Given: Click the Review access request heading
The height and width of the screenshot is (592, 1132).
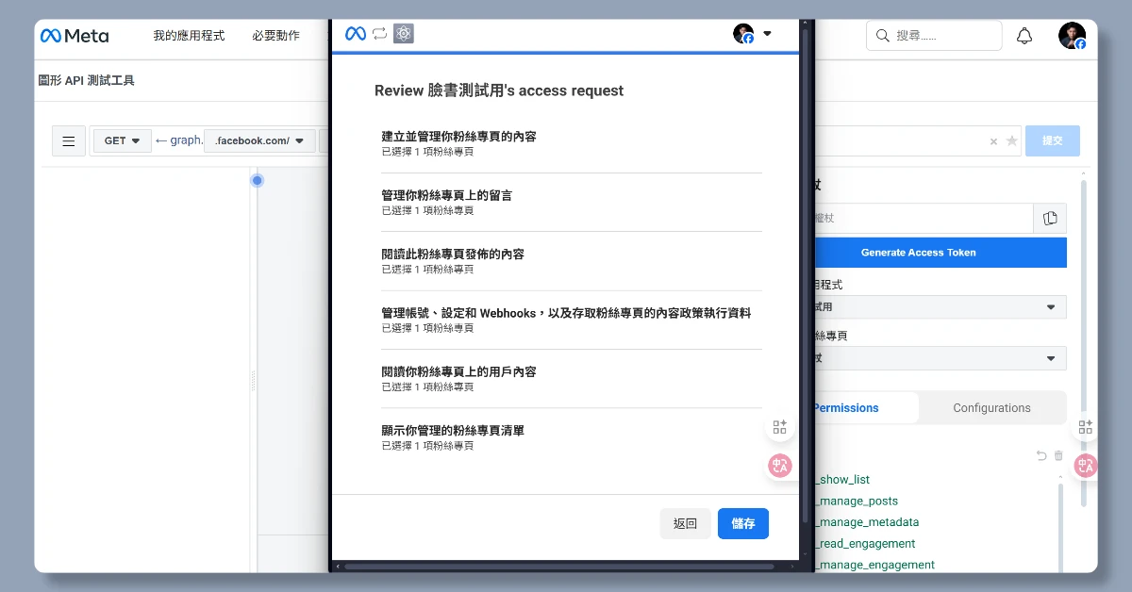Looking at the screenshot, I should point(499,90).
